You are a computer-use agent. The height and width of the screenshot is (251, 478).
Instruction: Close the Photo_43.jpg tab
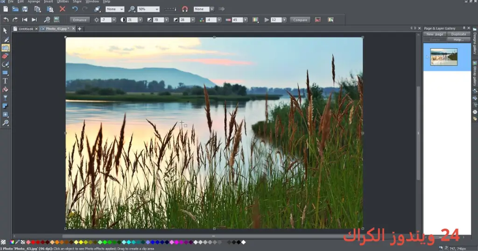[x=73, y=28]
